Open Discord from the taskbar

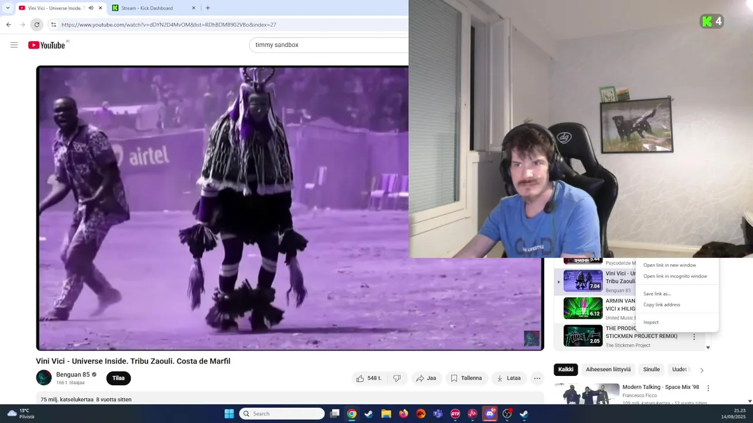[489, 414]
